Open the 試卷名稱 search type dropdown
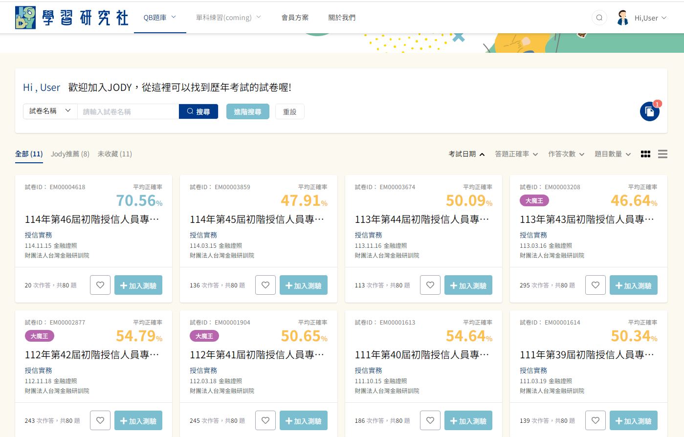Screen dimensions: 684x437 click(50, 111)
